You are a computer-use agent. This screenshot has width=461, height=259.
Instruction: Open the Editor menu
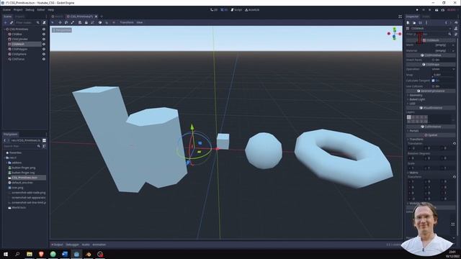[41, 9]
